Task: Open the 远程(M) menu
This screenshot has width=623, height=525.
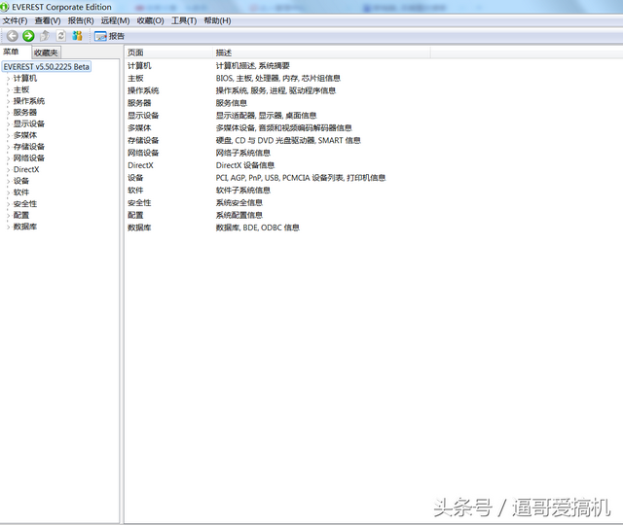Action: (x=115, y=20)
